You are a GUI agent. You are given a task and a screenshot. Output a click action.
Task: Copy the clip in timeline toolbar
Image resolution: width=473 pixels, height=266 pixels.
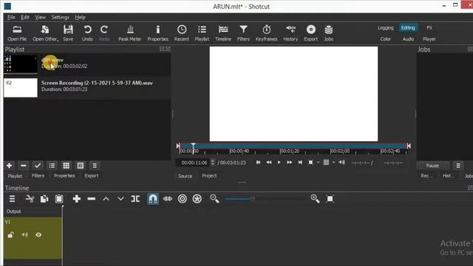point(44,199)
